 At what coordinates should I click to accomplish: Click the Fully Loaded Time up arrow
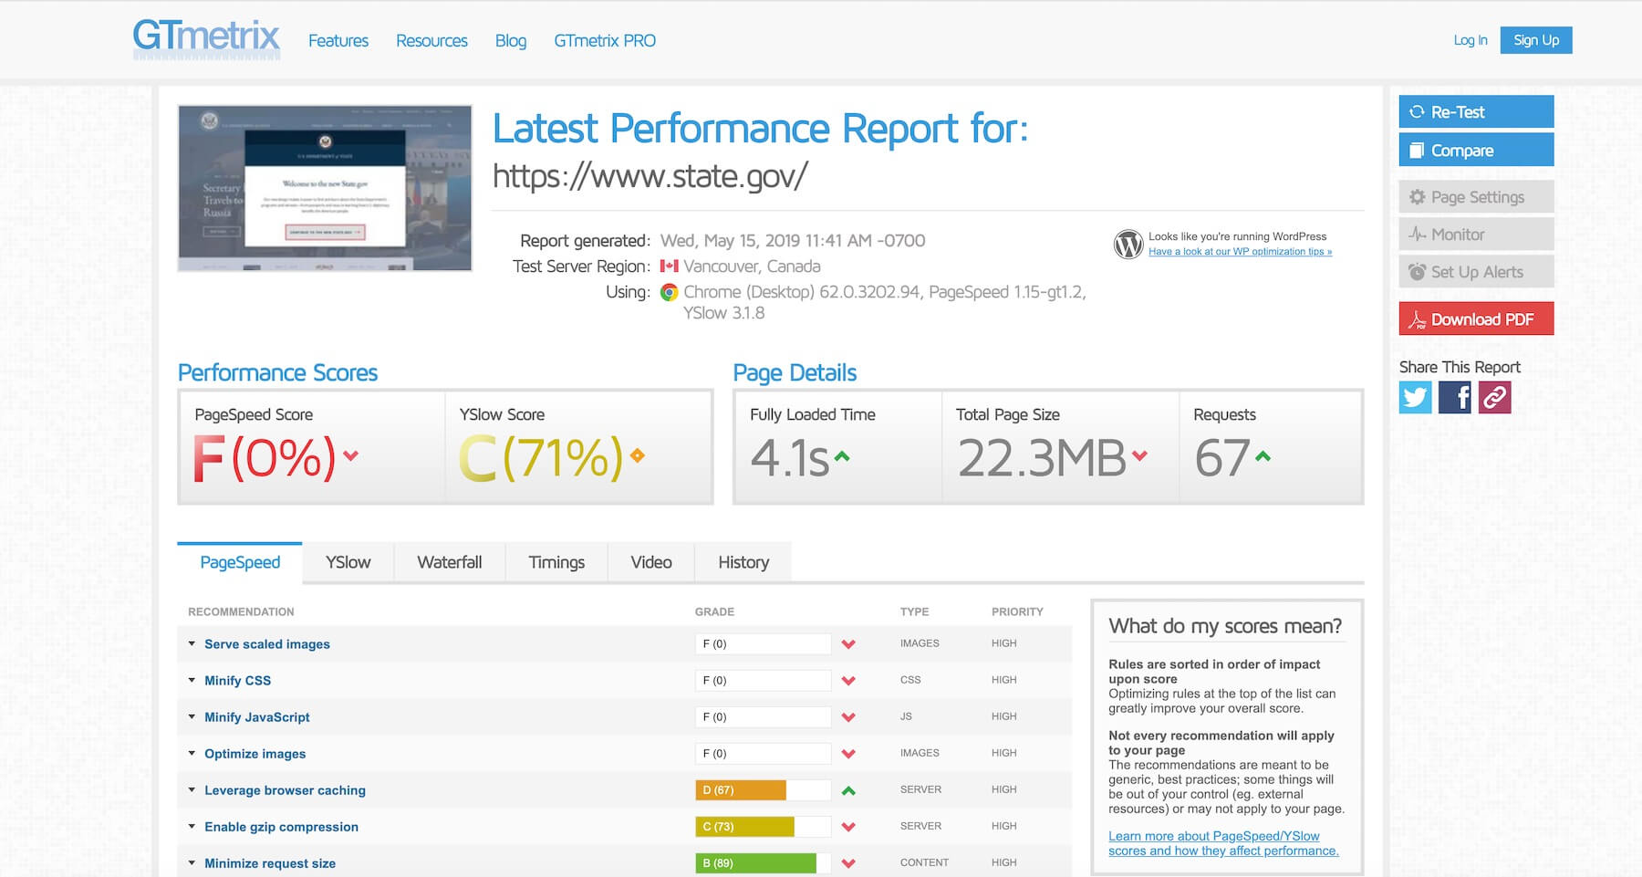click(x=842, y=455)
